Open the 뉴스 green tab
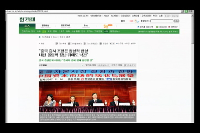Viewport: 200px width, 133px height. tap(27, 26)
